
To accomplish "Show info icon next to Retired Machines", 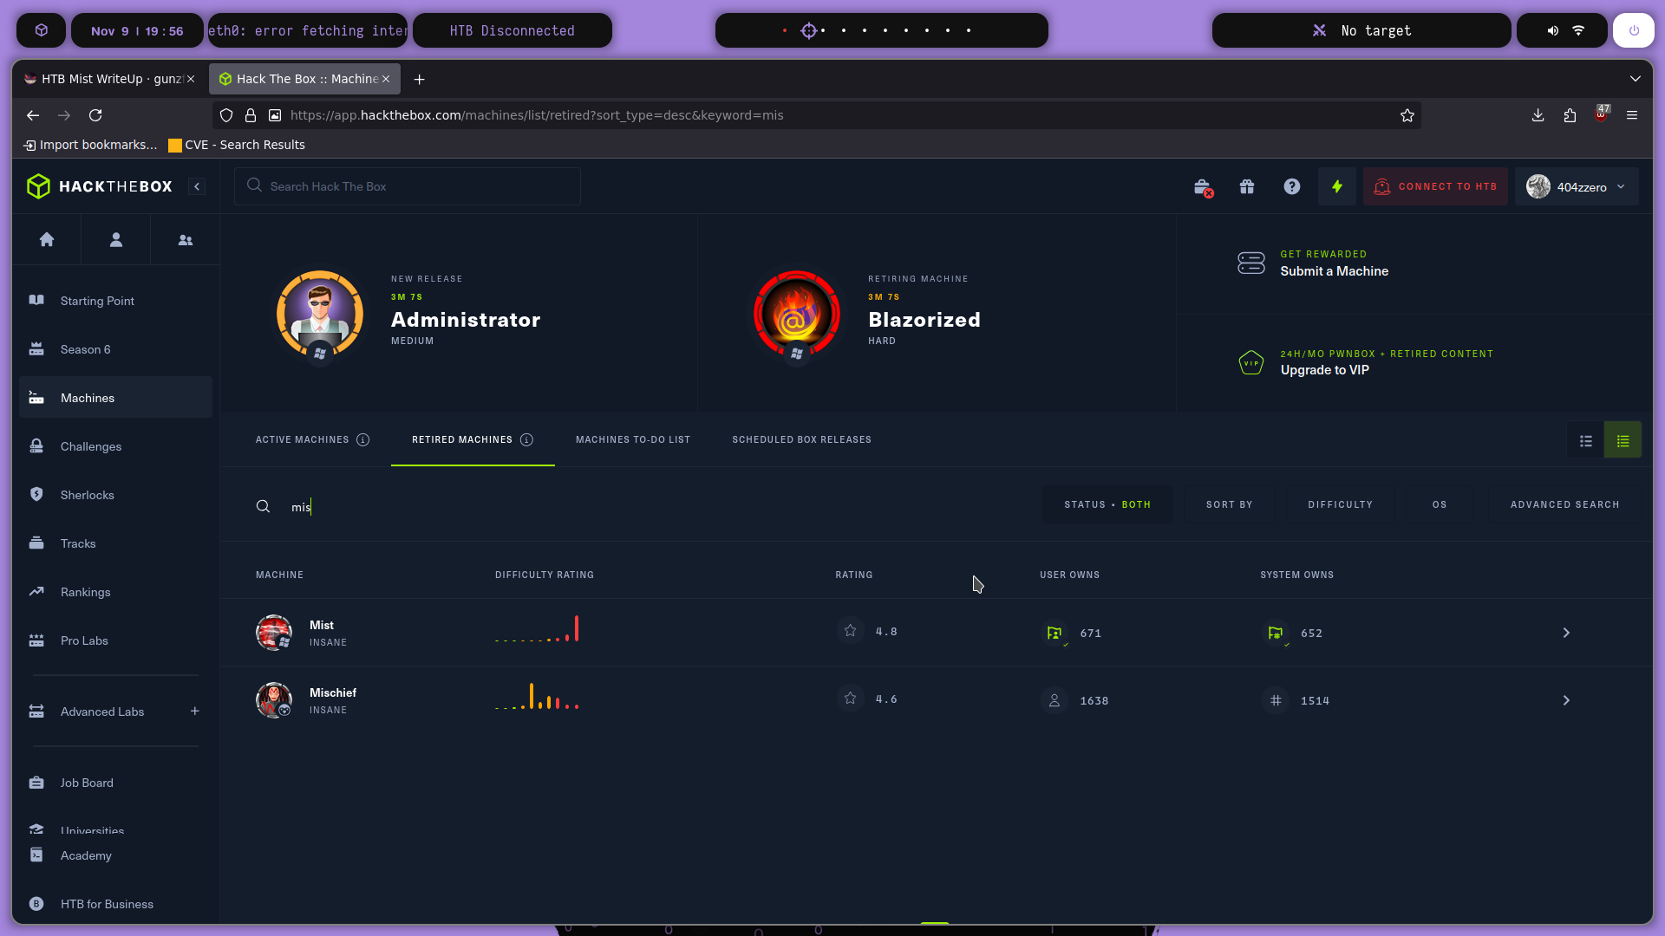I will [526, 440].
